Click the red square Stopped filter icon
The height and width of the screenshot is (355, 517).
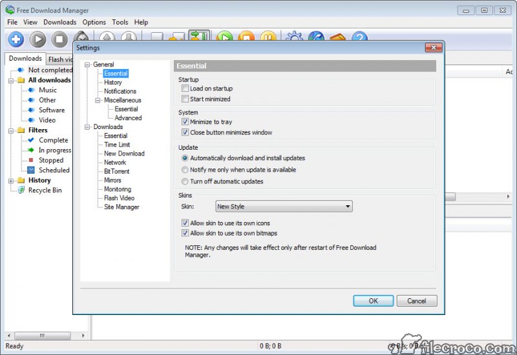point(31,160)
